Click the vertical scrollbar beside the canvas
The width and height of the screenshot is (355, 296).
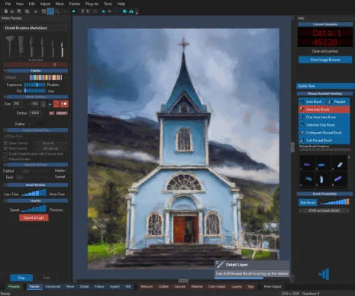tap(292, 147)
